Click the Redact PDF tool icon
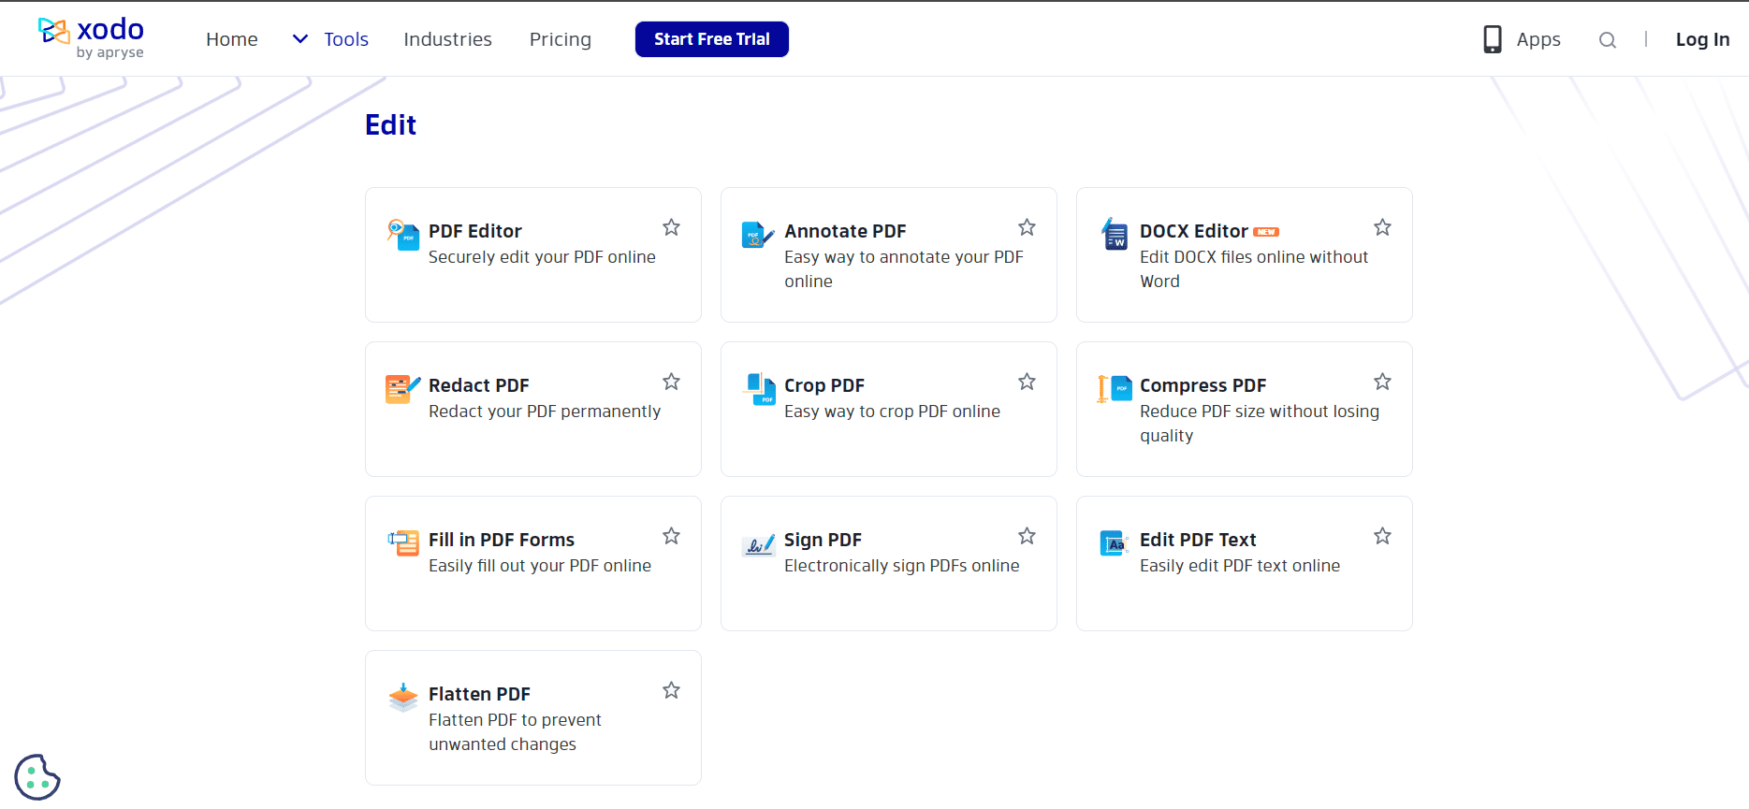This screenshot has height=809, width=1749. (x=403, y=388)
